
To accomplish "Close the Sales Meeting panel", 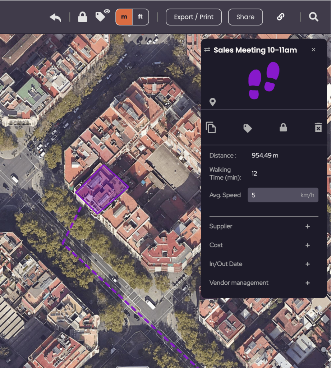I will 313,50.
